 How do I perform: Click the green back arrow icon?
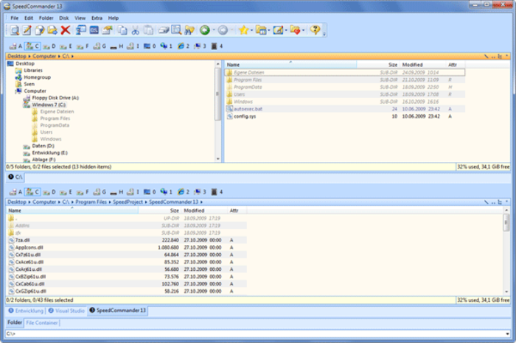coord(205,30)
